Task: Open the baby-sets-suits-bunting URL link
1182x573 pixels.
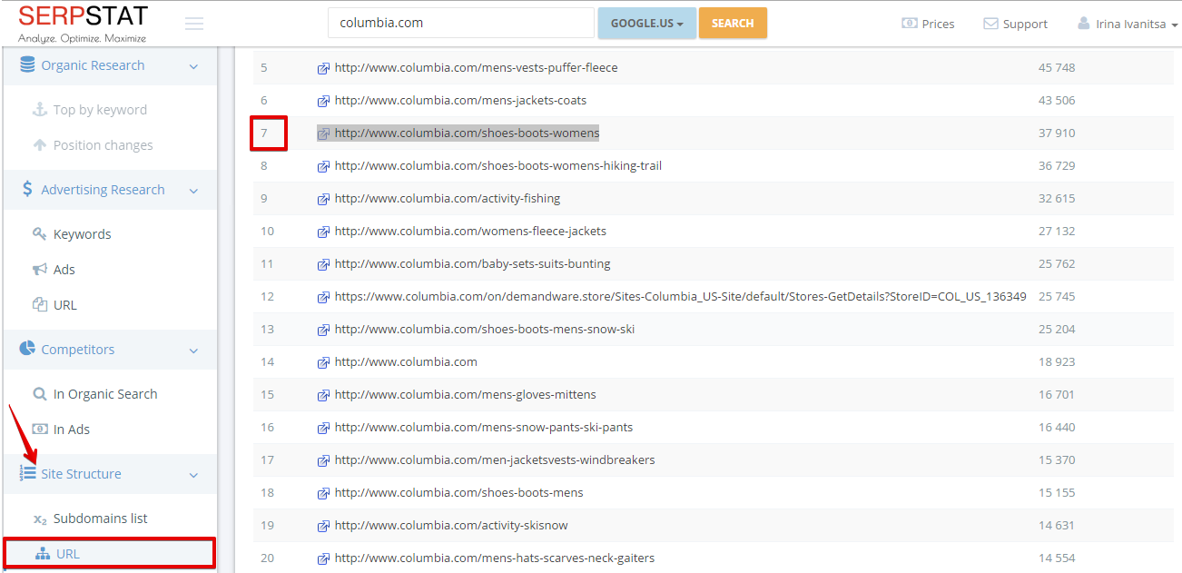Action: (x=472, y=264)
